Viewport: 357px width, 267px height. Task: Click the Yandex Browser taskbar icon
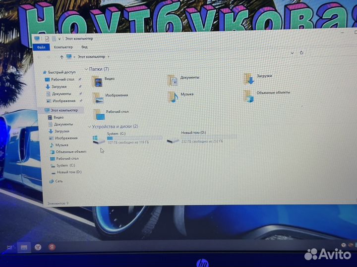[x=38, y=247]
